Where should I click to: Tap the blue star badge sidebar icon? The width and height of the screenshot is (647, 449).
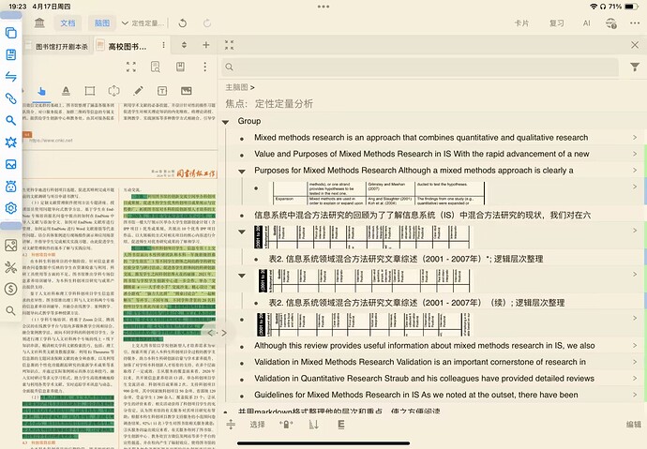[10, 142]
